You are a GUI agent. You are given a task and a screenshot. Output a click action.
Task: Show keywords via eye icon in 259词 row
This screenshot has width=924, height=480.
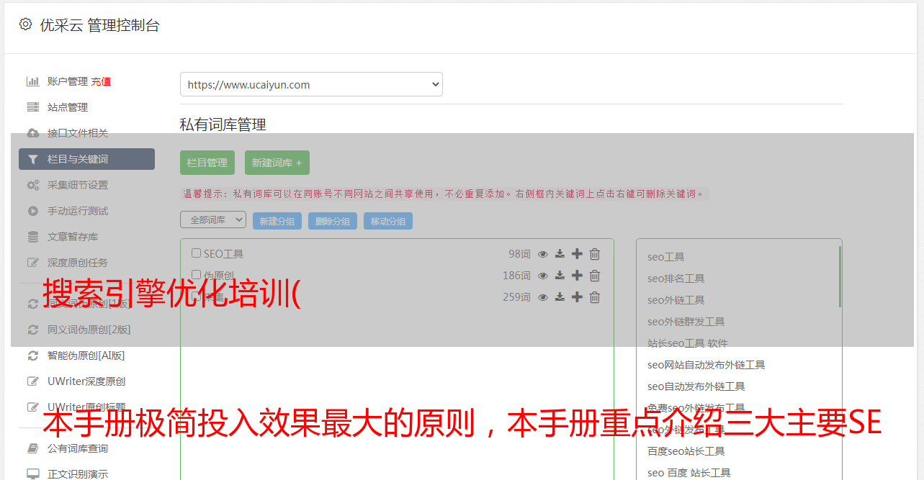click(x=543, y=297)
